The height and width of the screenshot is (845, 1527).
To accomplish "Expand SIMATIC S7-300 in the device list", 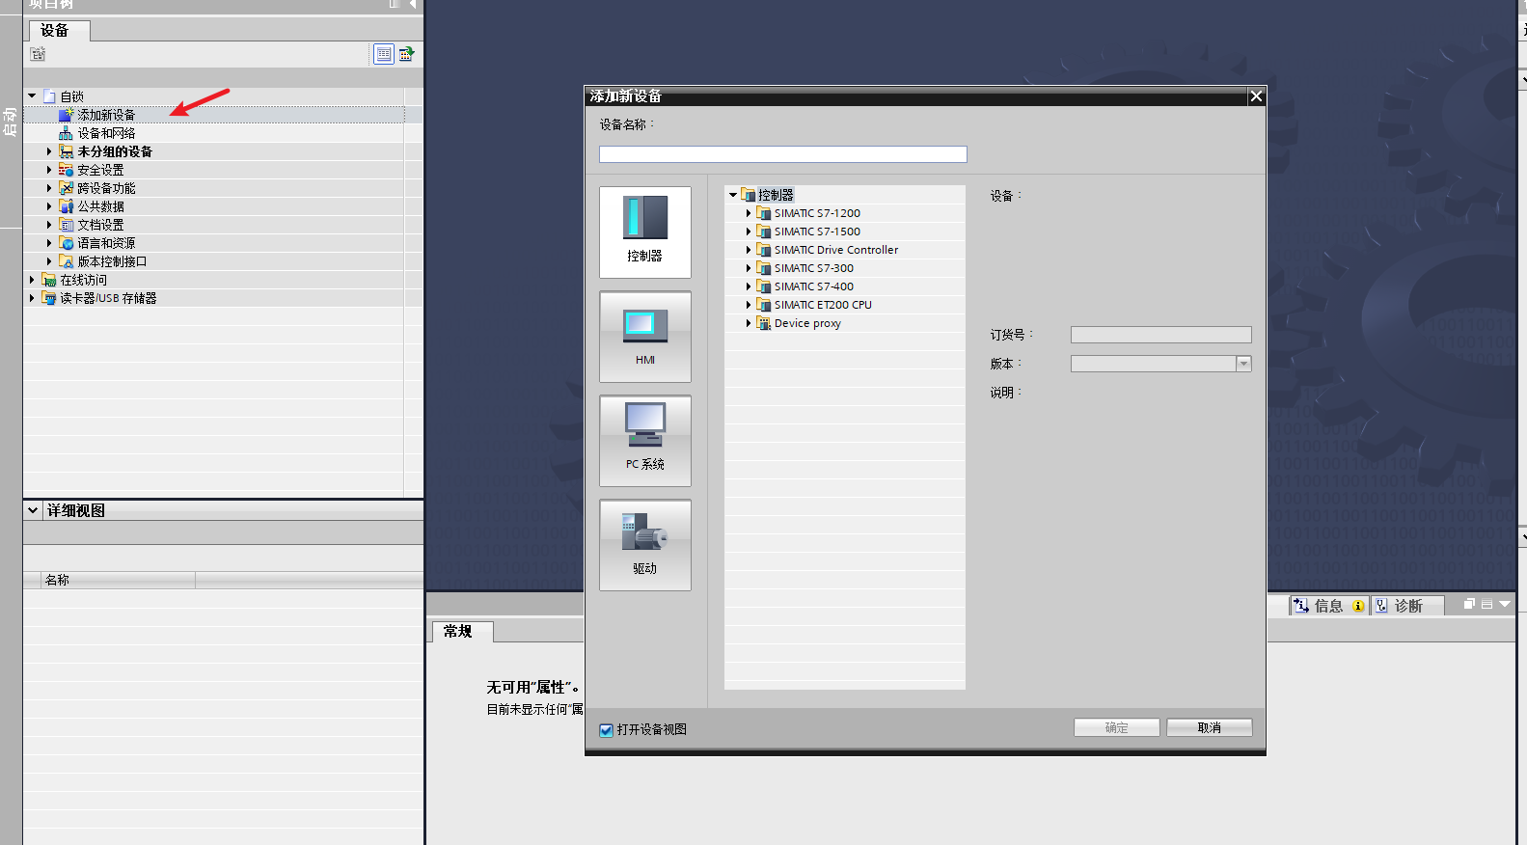I will tap(749, 268).
